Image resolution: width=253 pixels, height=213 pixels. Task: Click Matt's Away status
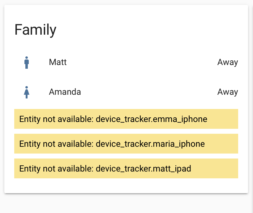pyautogui.click(x=228, y=62)
